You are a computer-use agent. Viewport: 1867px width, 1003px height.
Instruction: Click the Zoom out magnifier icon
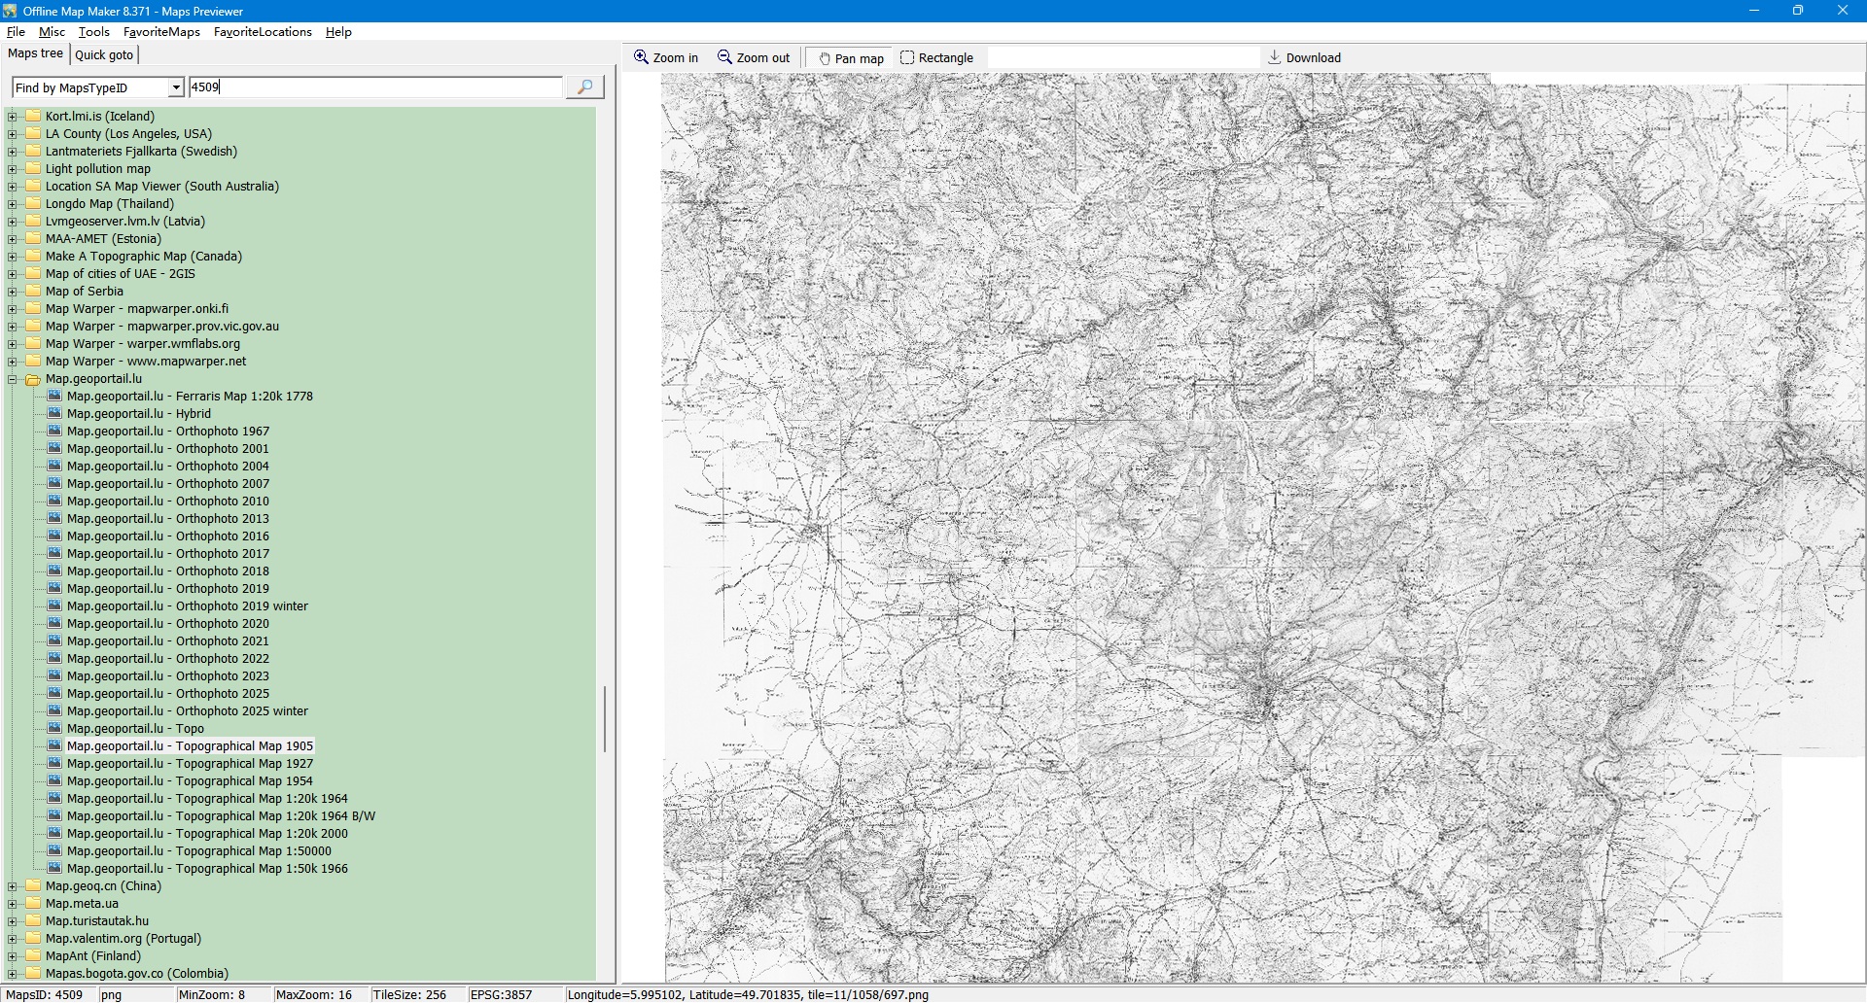click(x=725, y=57)
